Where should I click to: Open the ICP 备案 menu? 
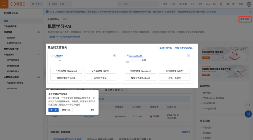[183, 4]
